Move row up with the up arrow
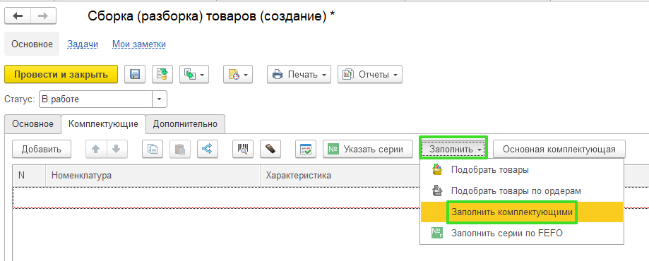Image resolution: width=649 pixels, height=261 pixels. [96, 150]
